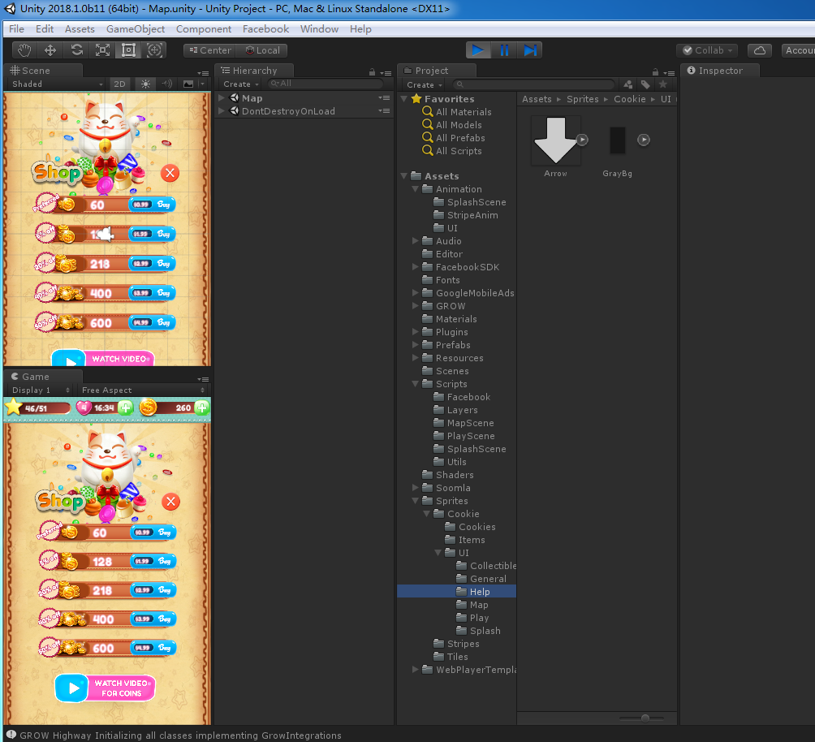This screenshot has height=742, width=815.
Task: Open the Hierarchy Create dropdown
Action: pyautogui.click(x=240, y=84)
